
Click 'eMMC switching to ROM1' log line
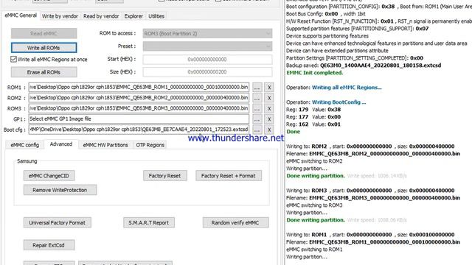pyautogui.click(x=314, y=250)
